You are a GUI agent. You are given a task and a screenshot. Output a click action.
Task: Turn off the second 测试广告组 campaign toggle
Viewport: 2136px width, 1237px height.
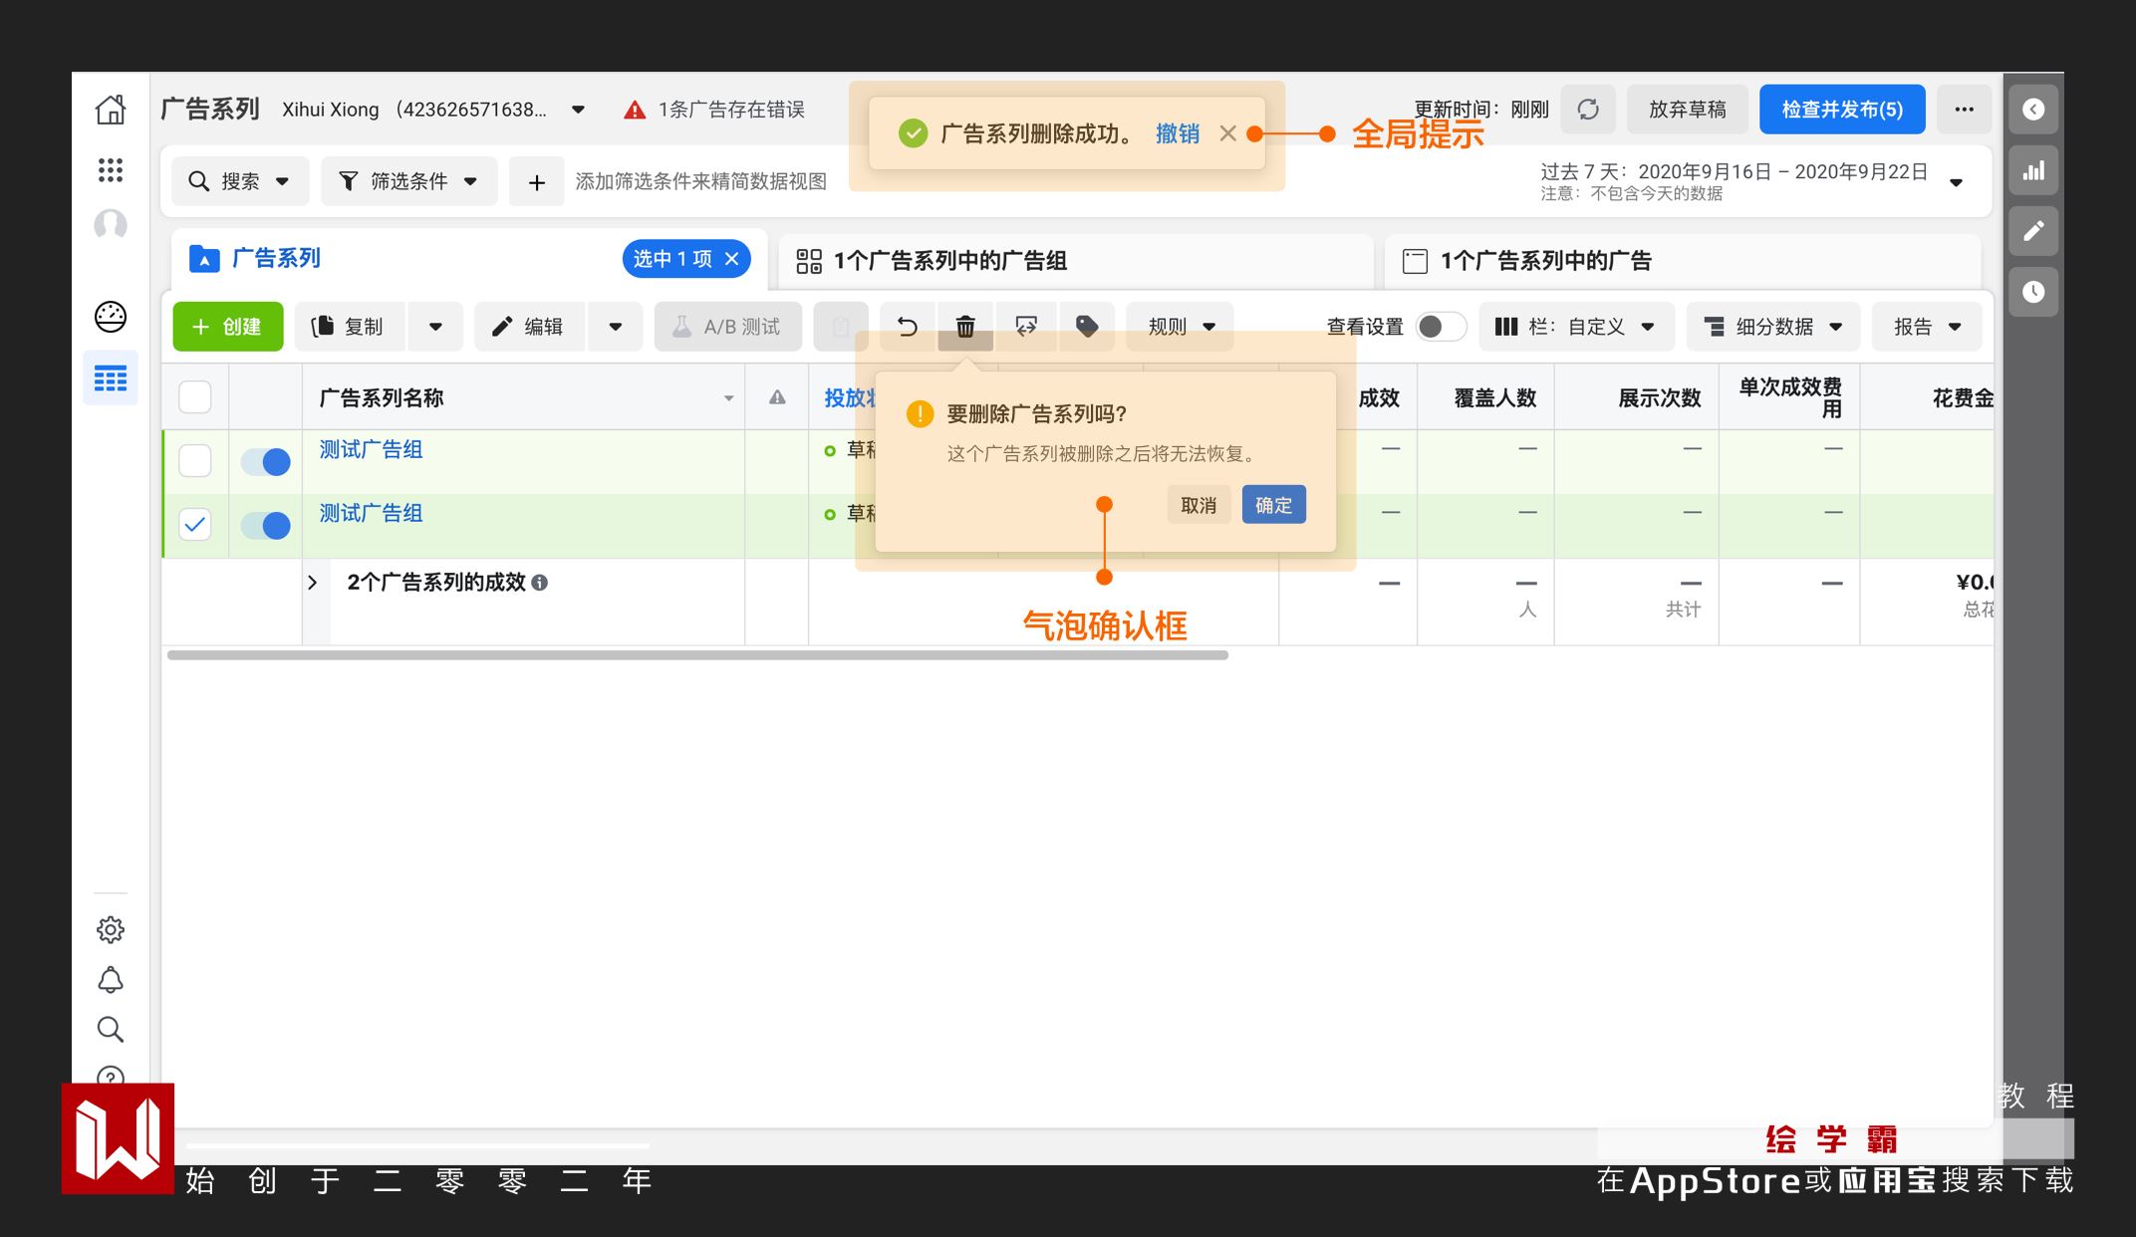tap(266, 525)
